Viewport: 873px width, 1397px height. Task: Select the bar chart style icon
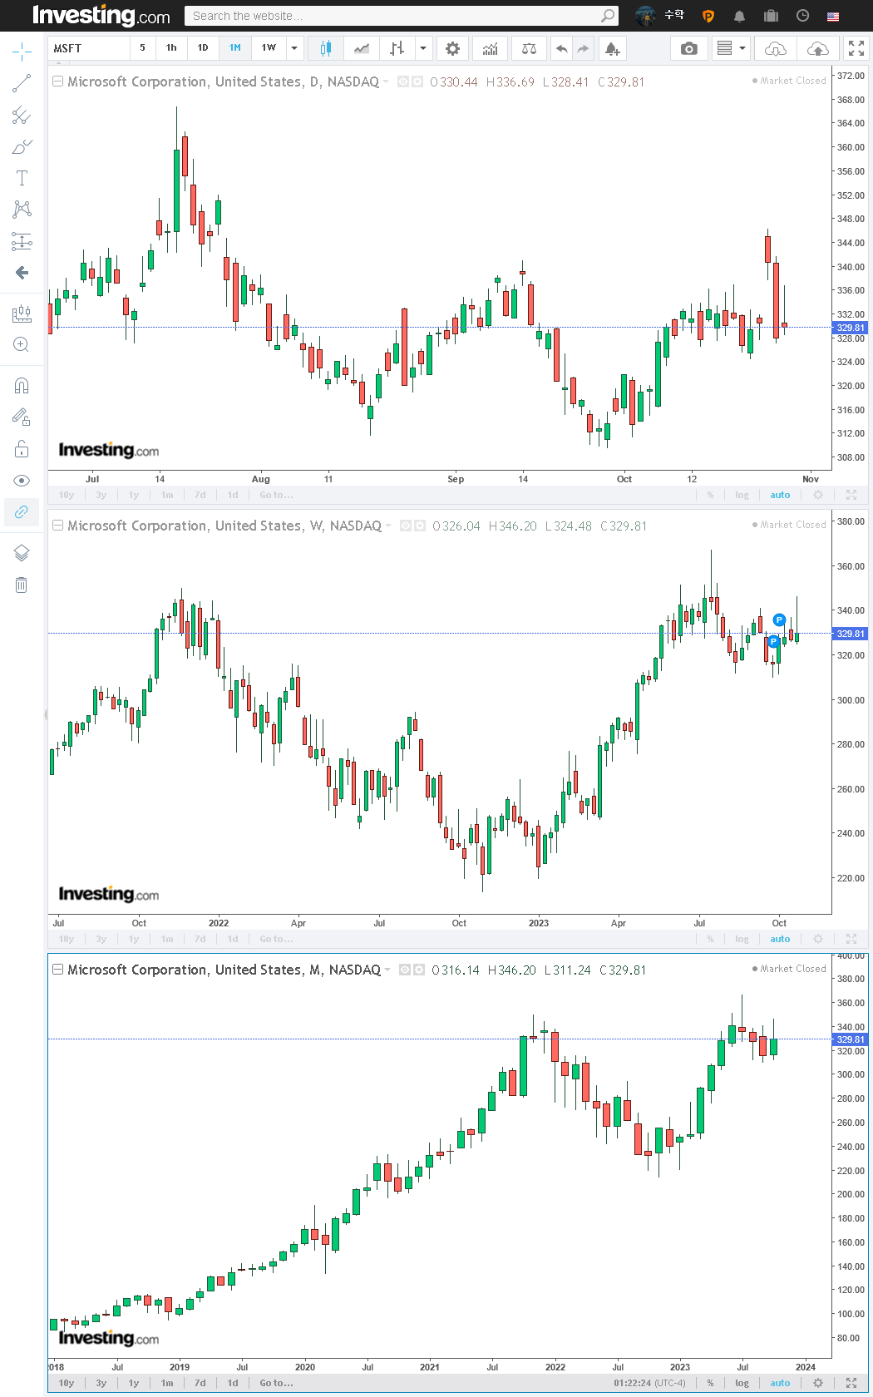click(x=397, y=48)
